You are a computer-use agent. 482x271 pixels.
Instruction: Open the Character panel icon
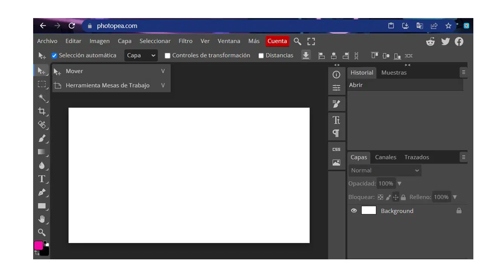[336, 120]
